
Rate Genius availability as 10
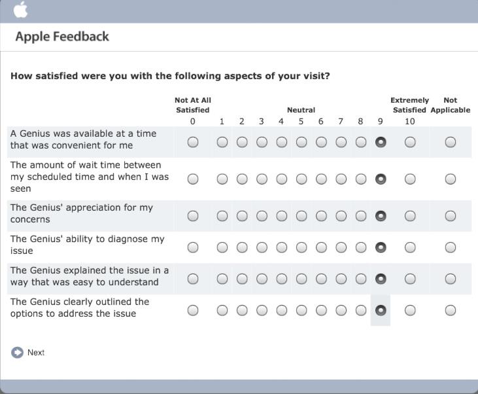click(x=410, y=142)
